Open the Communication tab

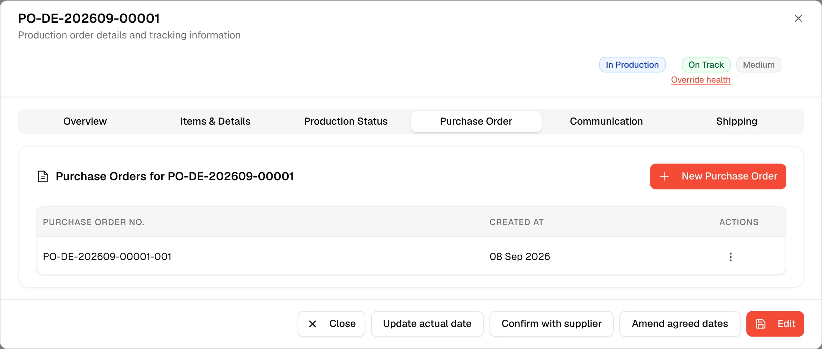click(x=606, y=121)
